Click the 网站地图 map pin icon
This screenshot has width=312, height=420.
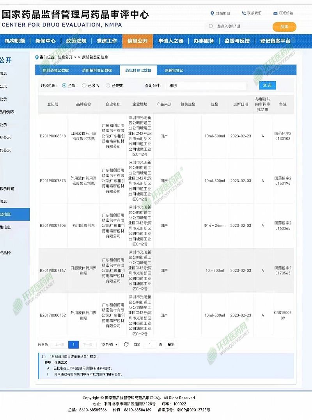tap(212, 13)
